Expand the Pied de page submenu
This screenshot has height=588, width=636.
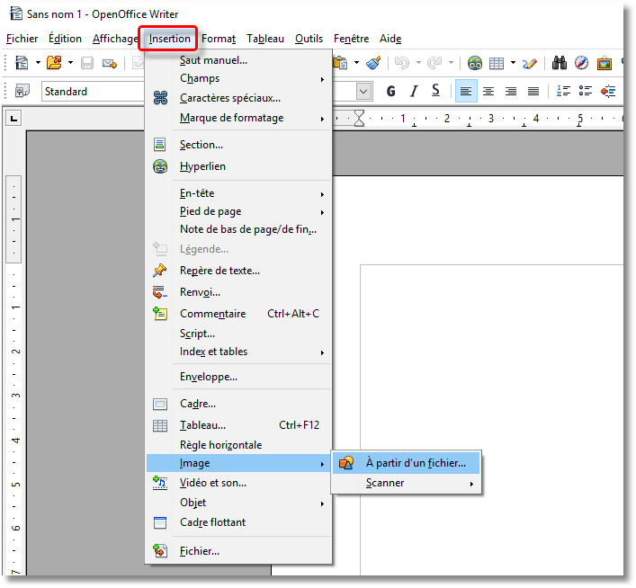click(239, 211)
